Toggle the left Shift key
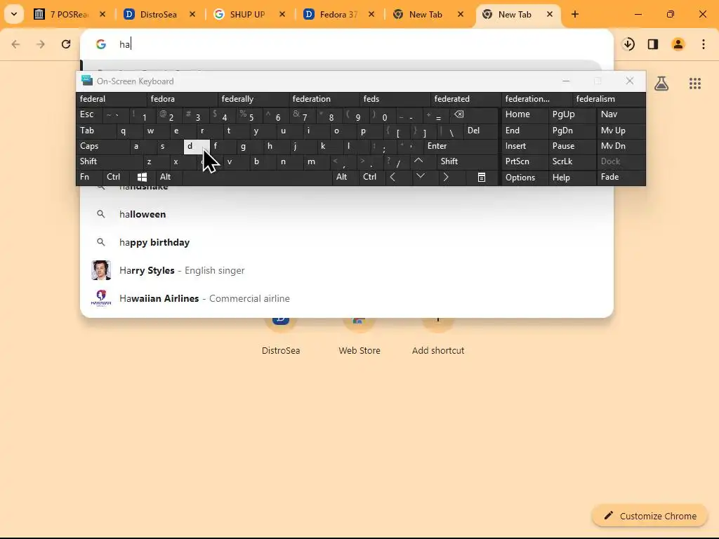The image size is (719, 539). point(109,161)
